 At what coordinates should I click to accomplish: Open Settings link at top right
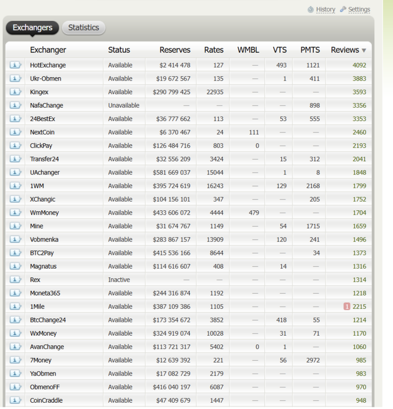(x=359, y=9)
